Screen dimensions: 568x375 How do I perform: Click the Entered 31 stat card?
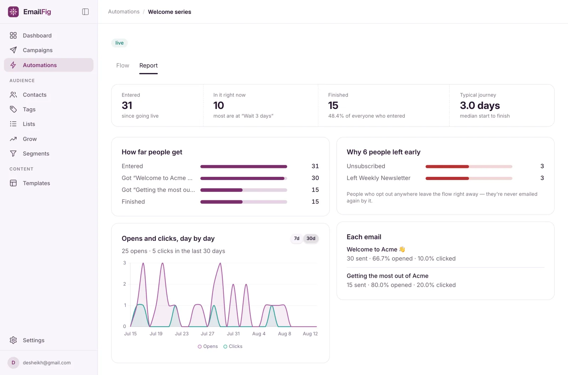pyautogui.click(x=158, y=105)
